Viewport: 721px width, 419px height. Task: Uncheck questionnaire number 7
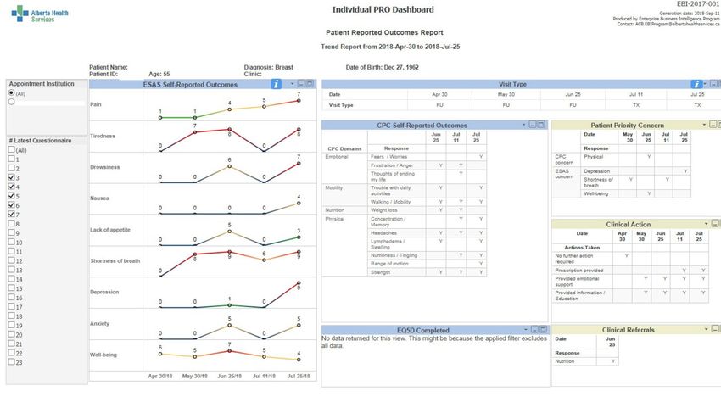click(x=12, y=214)
